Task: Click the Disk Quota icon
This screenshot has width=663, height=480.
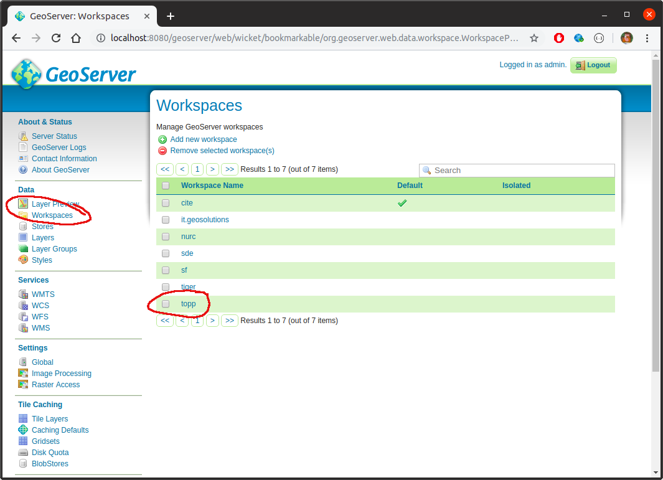Action: (x=23, y=453)
